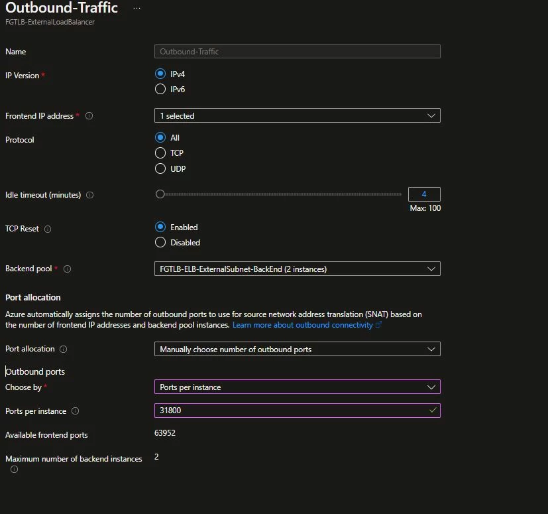This screenshot has height=514, width=548.
Task: Click the Port allocation info icon
Action: 63,350
